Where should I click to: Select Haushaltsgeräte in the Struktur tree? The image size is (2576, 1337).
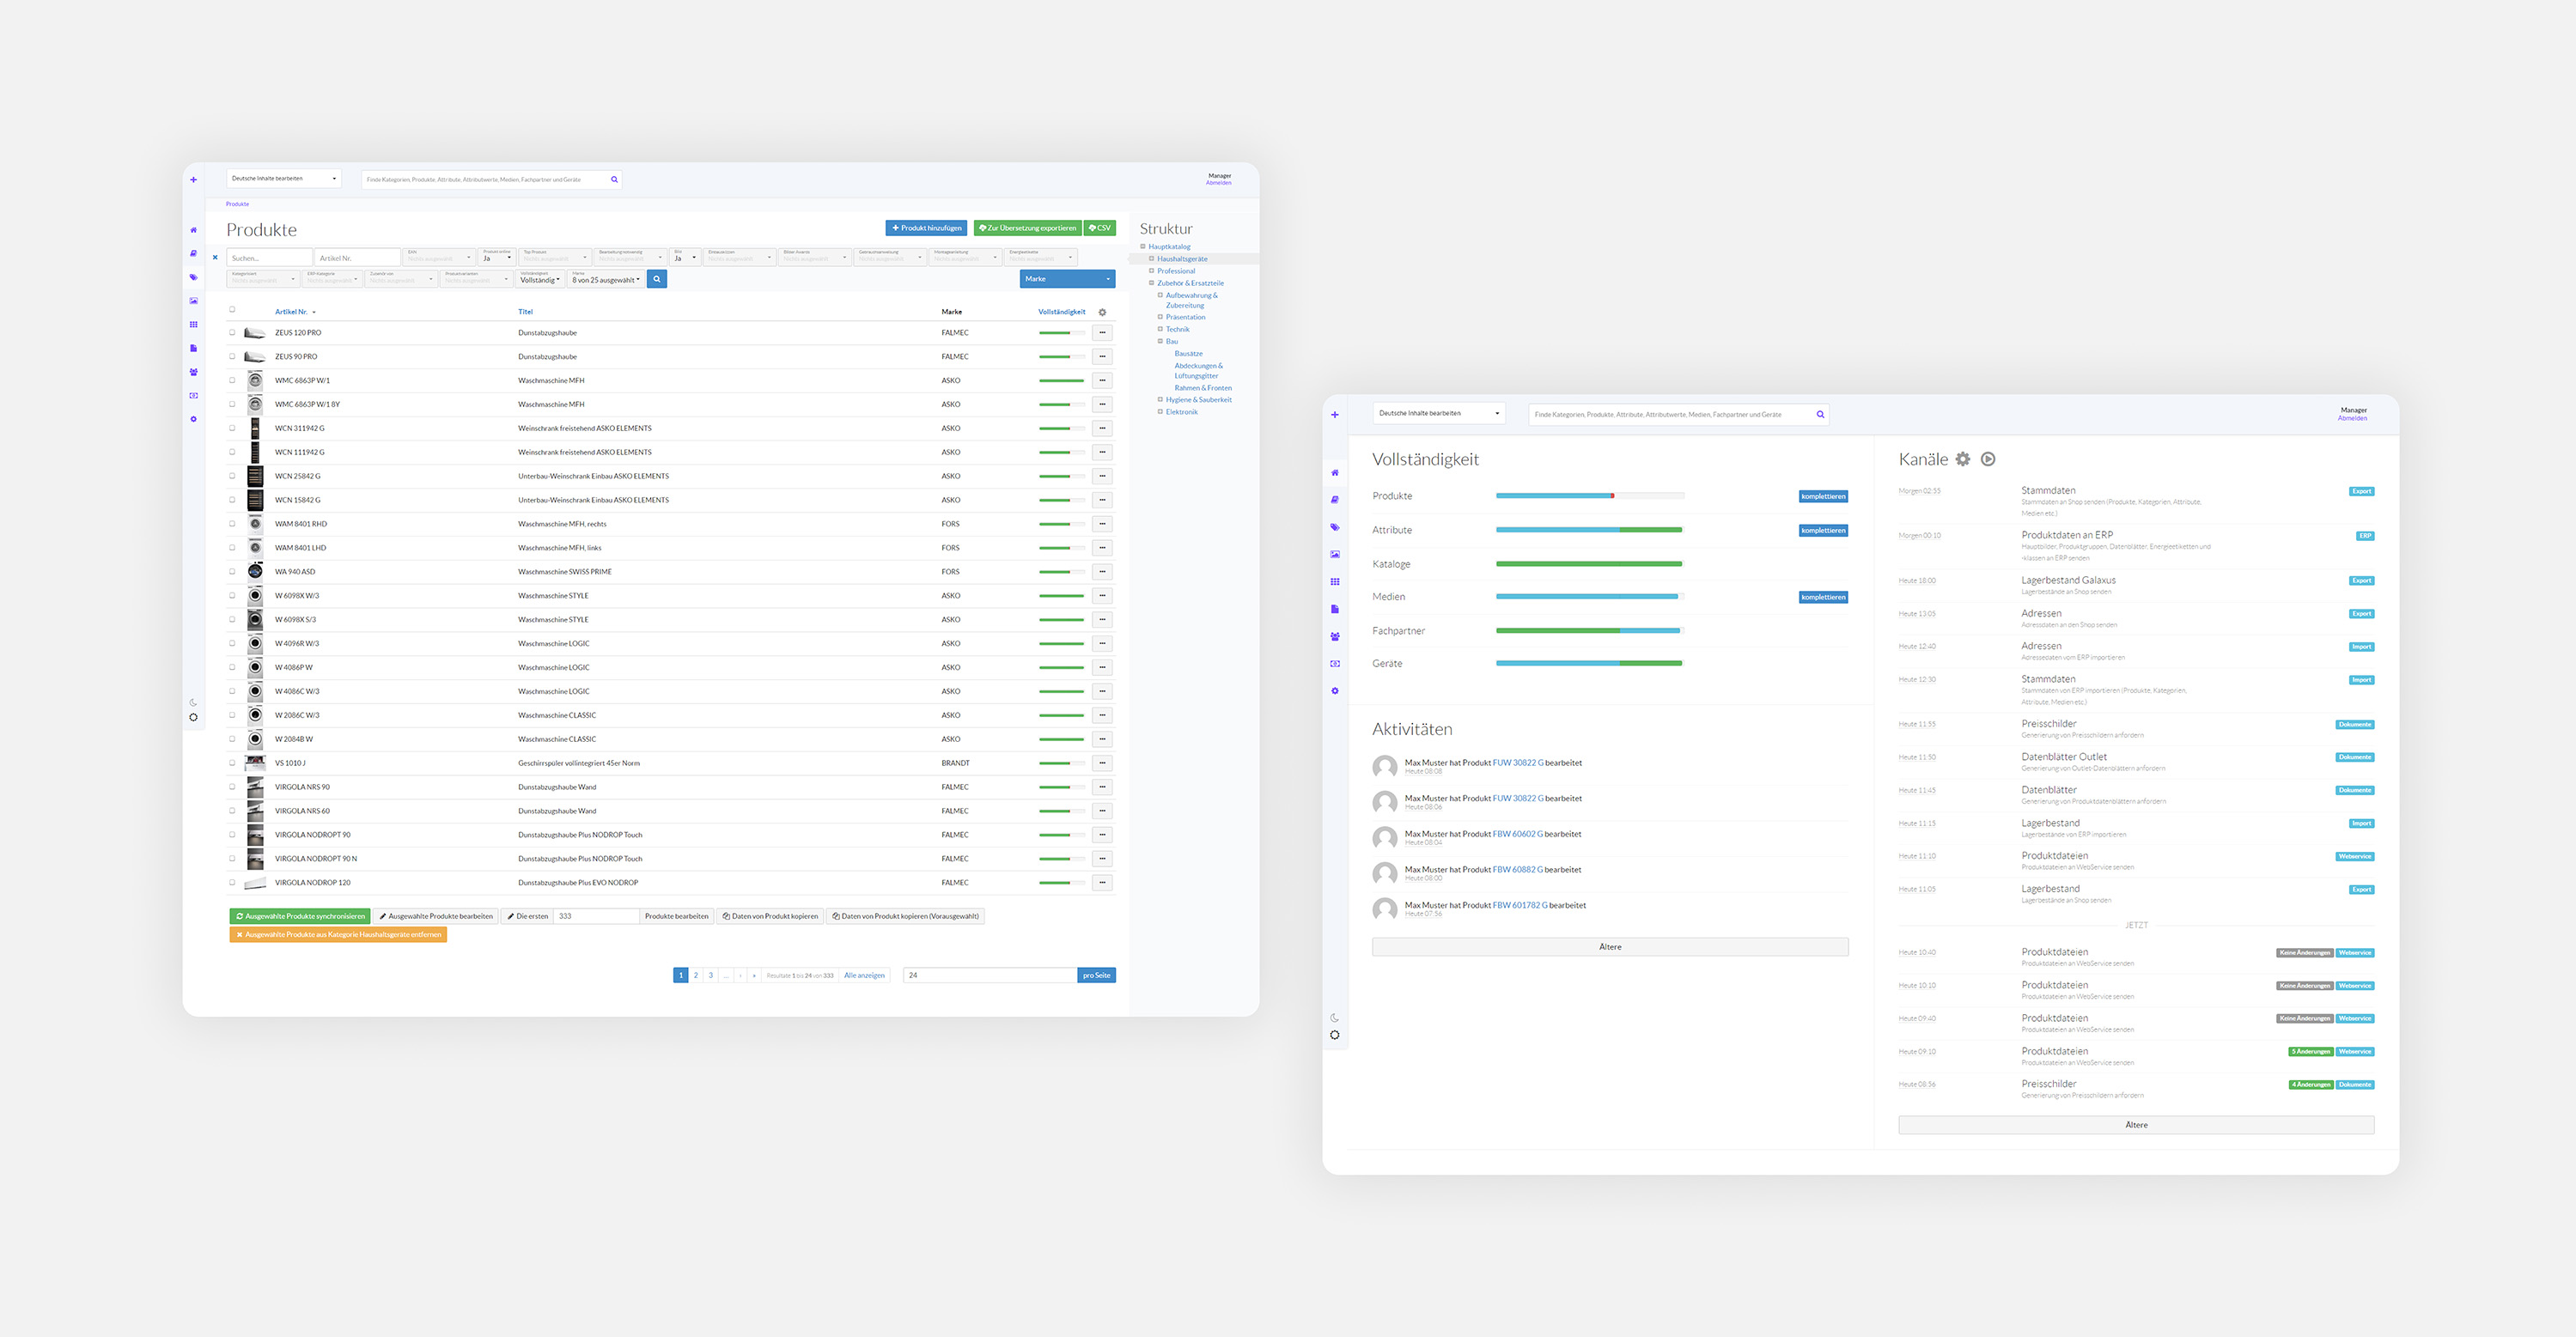1182,259
